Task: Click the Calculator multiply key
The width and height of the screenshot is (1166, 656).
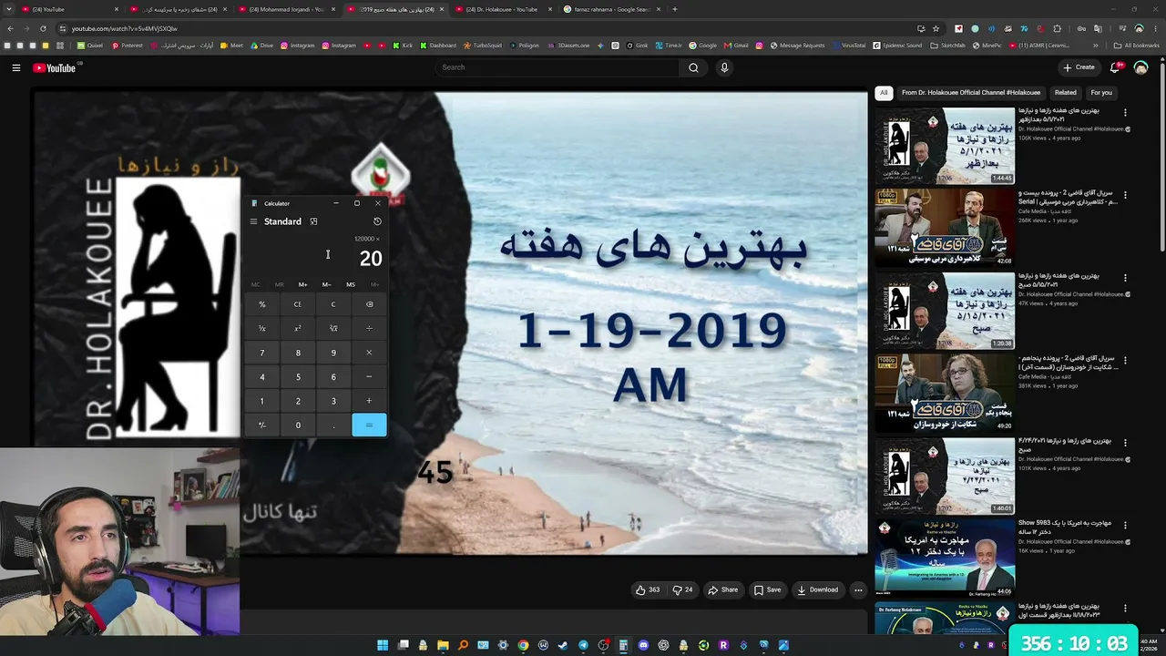Action: [369, 353]
